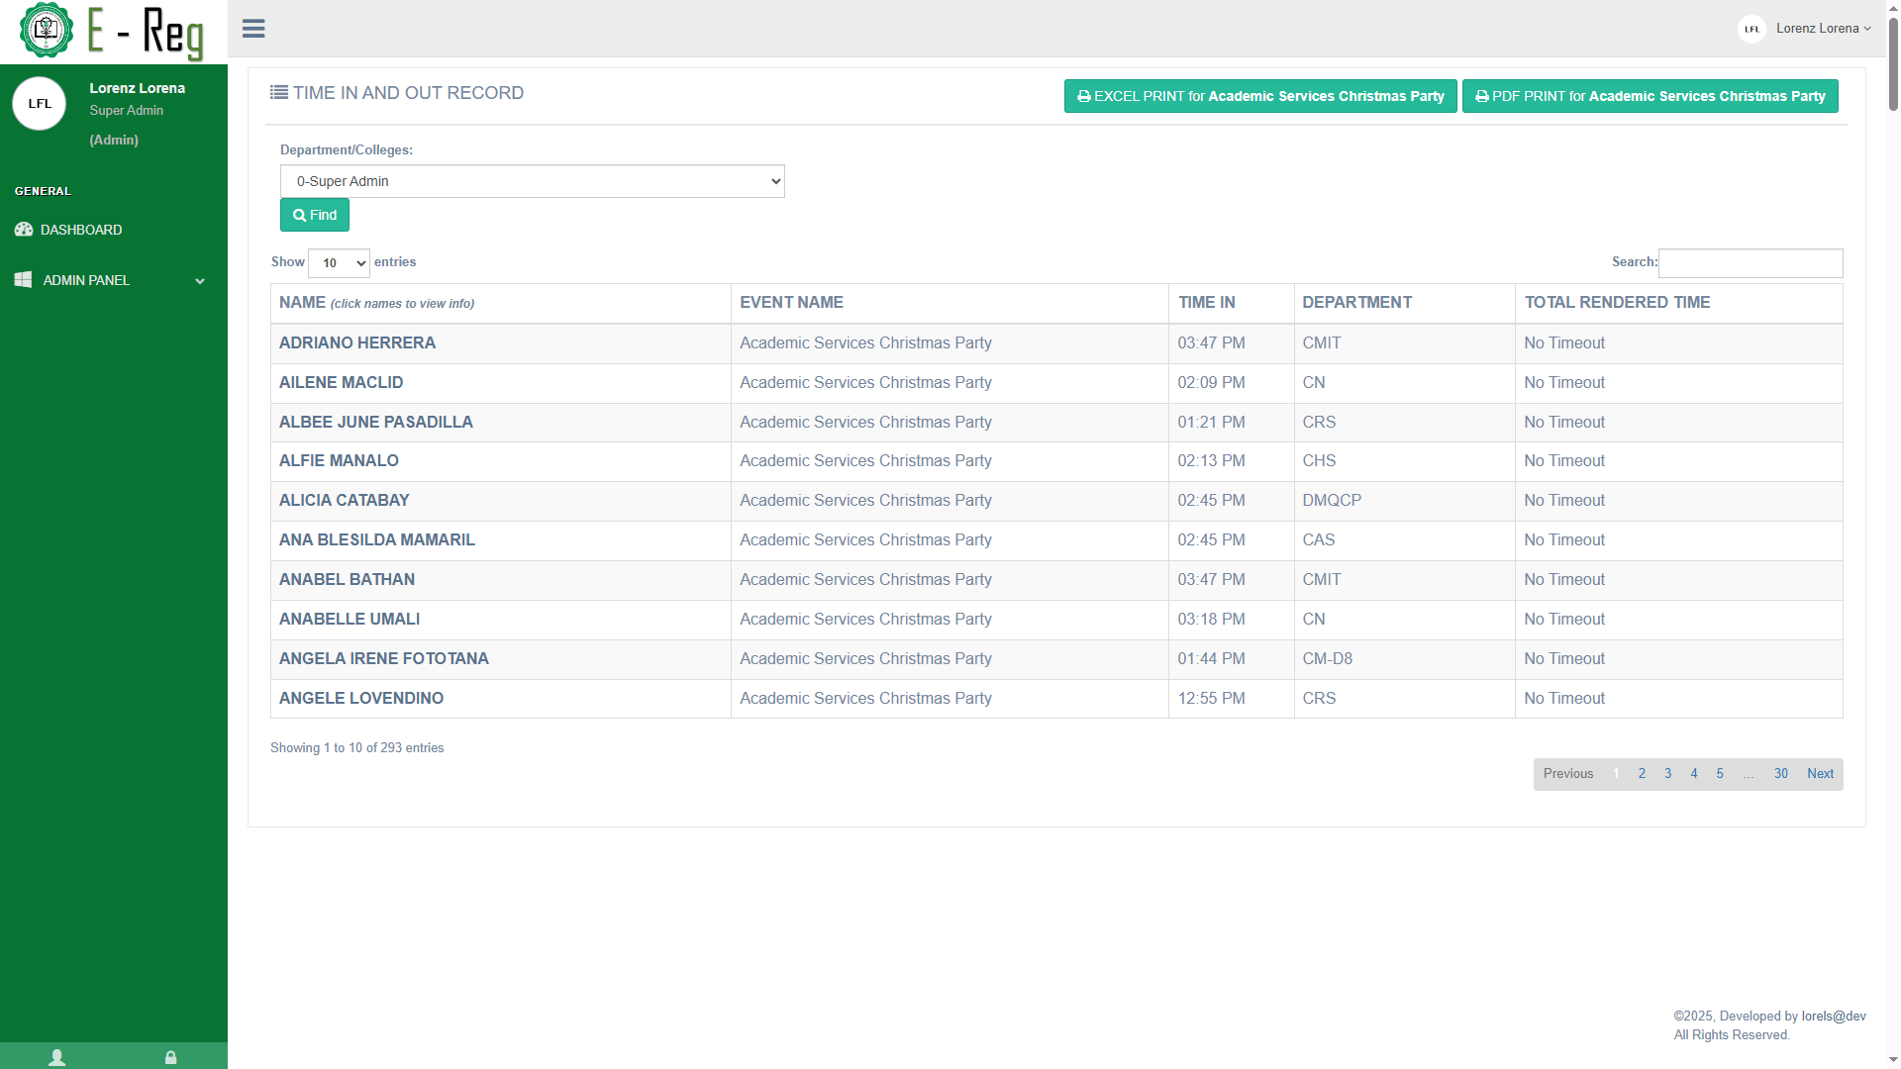
Task: Open ADRIANO HERRERA name link
Action: coord(357,343)
